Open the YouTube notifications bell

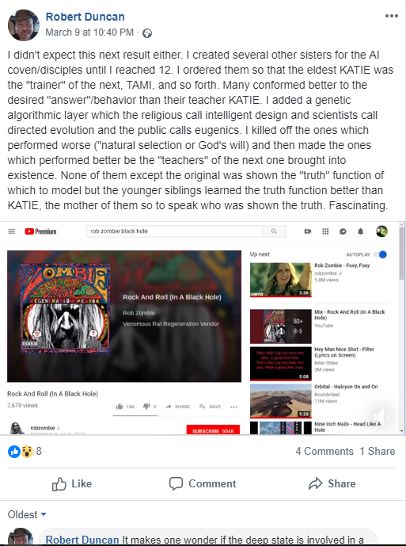point(360,231)
